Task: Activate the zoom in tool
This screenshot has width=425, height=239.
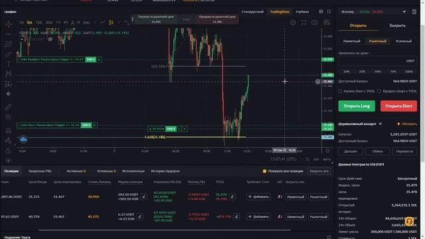Action: [9, 117]
